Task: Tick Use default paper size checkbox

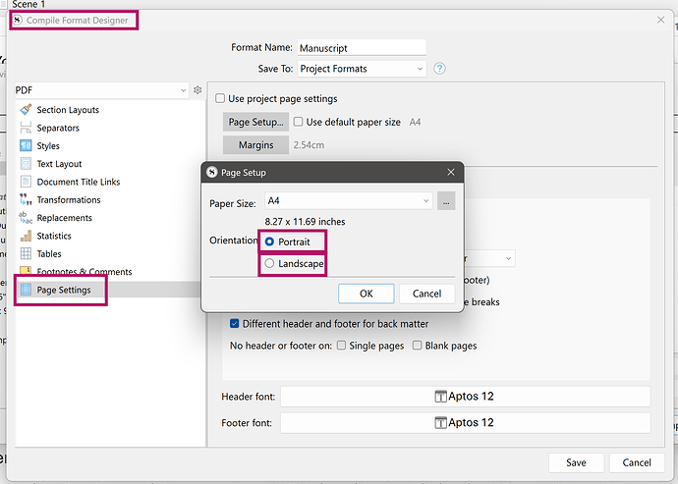Action: point(298,122)
